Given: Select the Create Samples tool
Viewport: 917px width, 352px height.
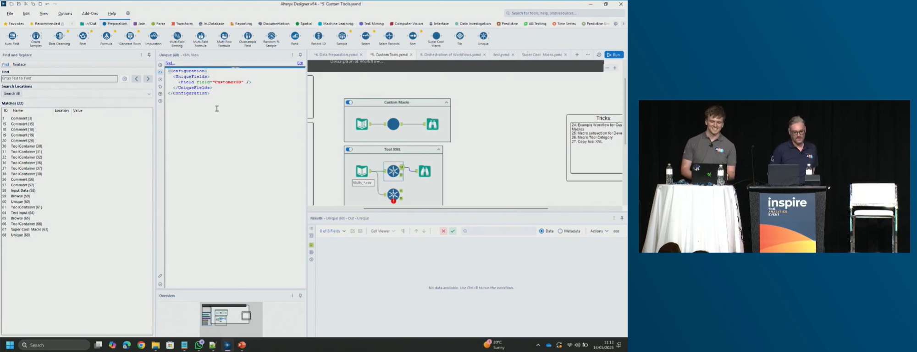Looking at the screenshot, I should click(36, 38).
